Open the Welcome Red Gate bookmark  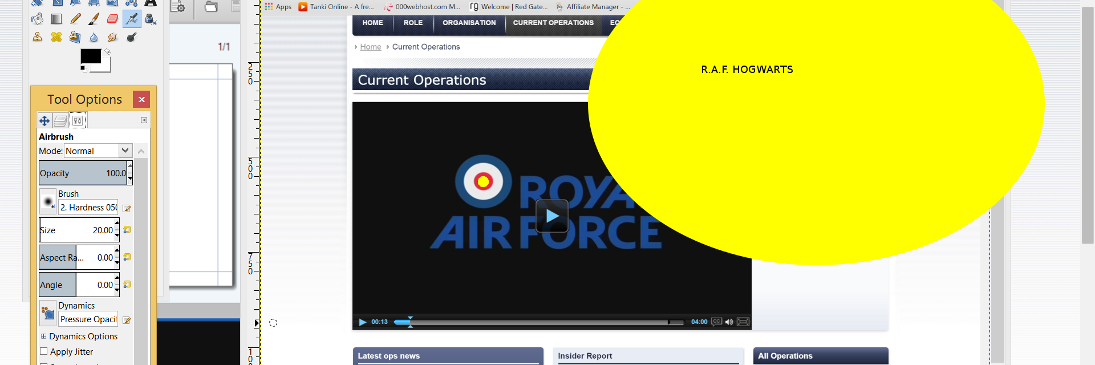tap(509, 7)
